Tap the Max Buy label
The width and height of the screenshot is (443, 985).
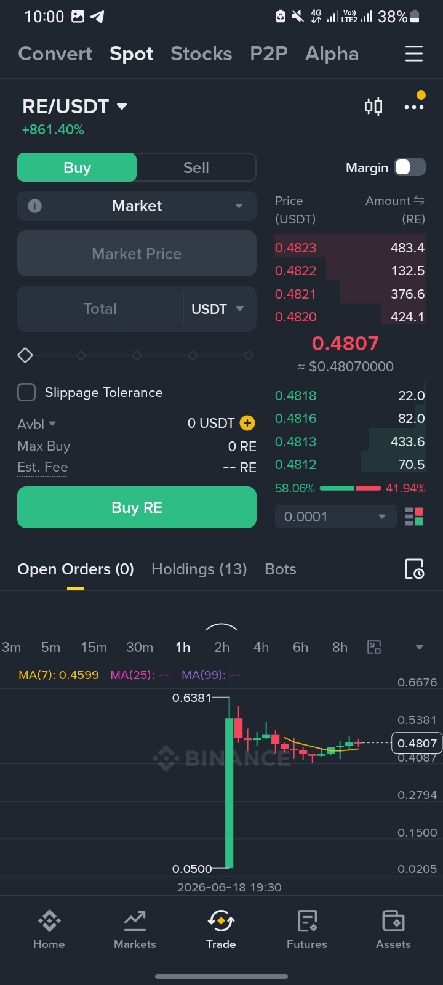click(44, 446)
